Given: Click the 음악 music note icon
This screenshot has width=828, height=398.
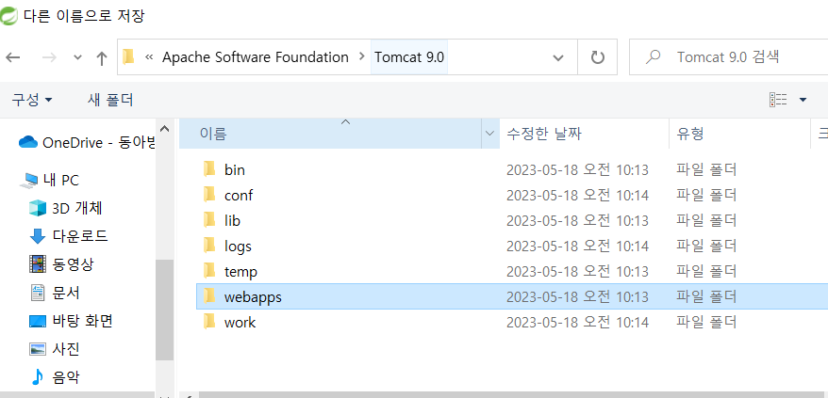Looking at the screenshot, I should (38, 377).
